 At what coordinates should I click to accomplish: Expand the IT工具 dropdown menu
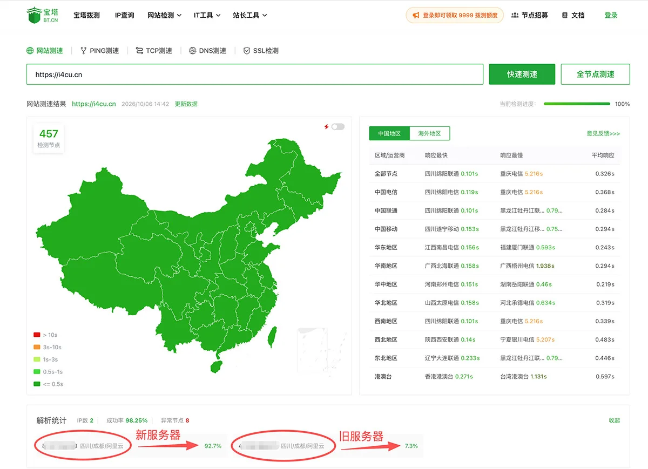coord(207,15)
